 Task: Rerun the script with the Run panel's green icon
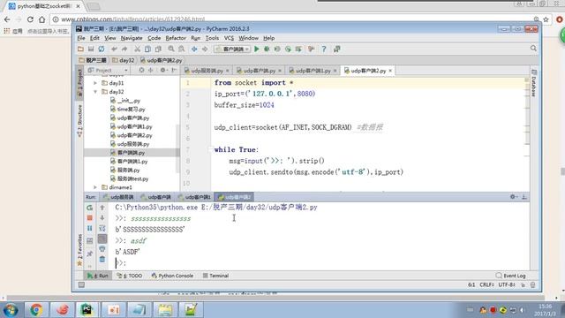coord(90,208)
